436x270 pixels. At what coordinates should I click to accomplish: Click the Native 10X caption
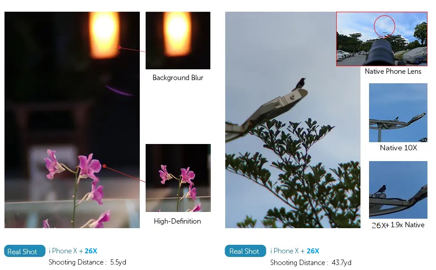click(398, 148)
